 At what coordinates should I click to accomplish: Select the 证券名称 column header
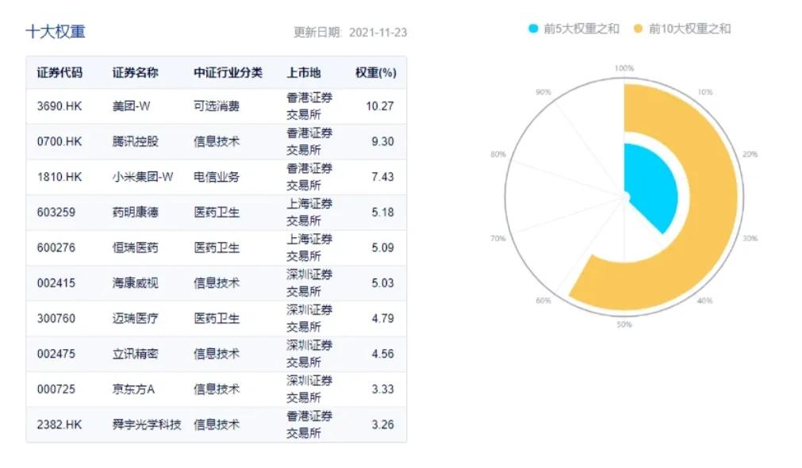coord(136,71)
